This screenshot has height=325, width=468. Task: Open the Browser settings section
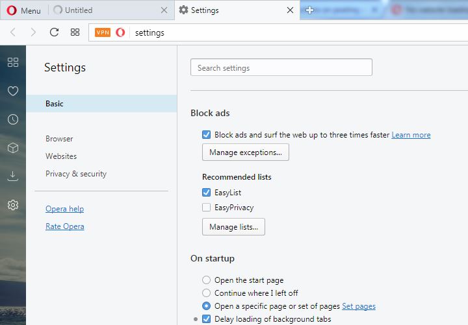point(59,139)
